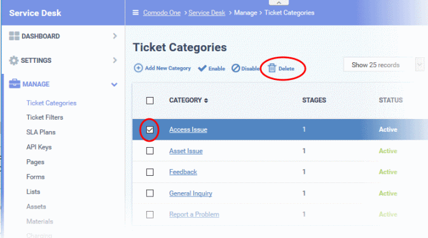Viewport: 428px width, 238px height.
Task: Check the Asset Issue row checkbox
Action: click(150, 151)
